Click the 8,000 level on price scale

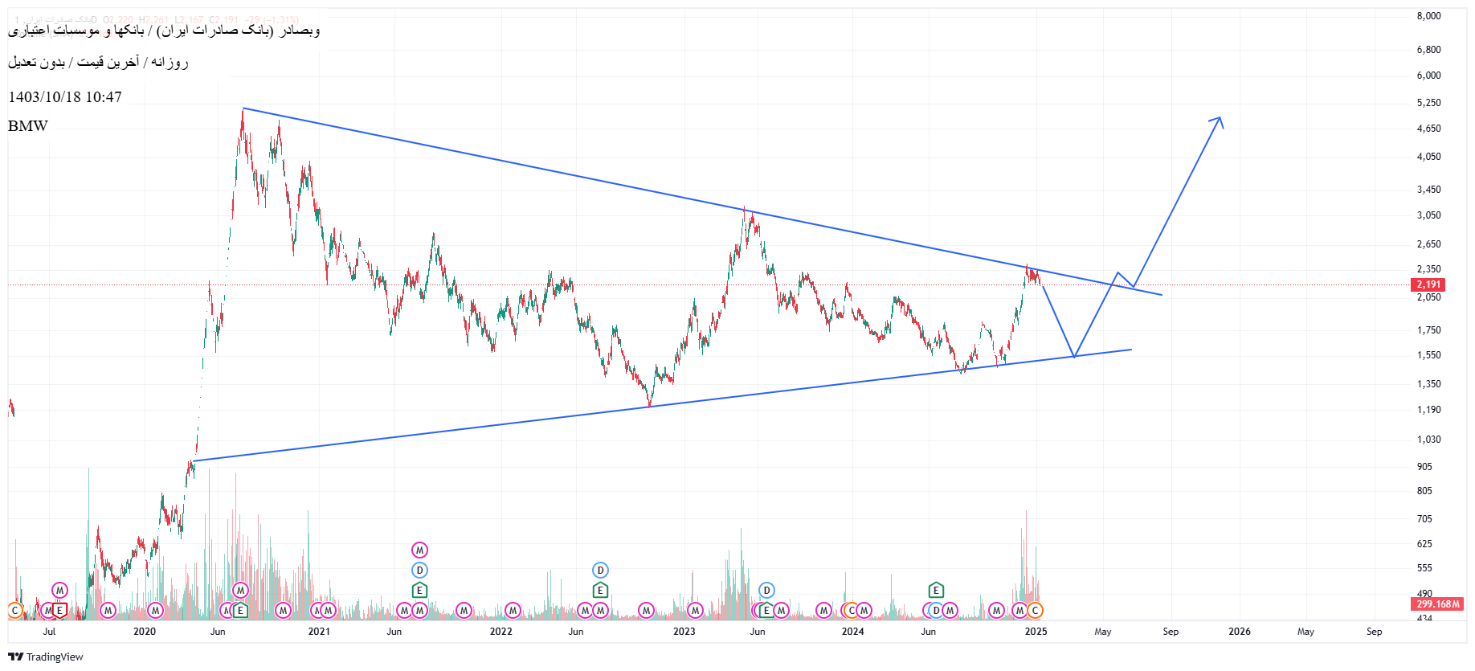pos(1428,16)
